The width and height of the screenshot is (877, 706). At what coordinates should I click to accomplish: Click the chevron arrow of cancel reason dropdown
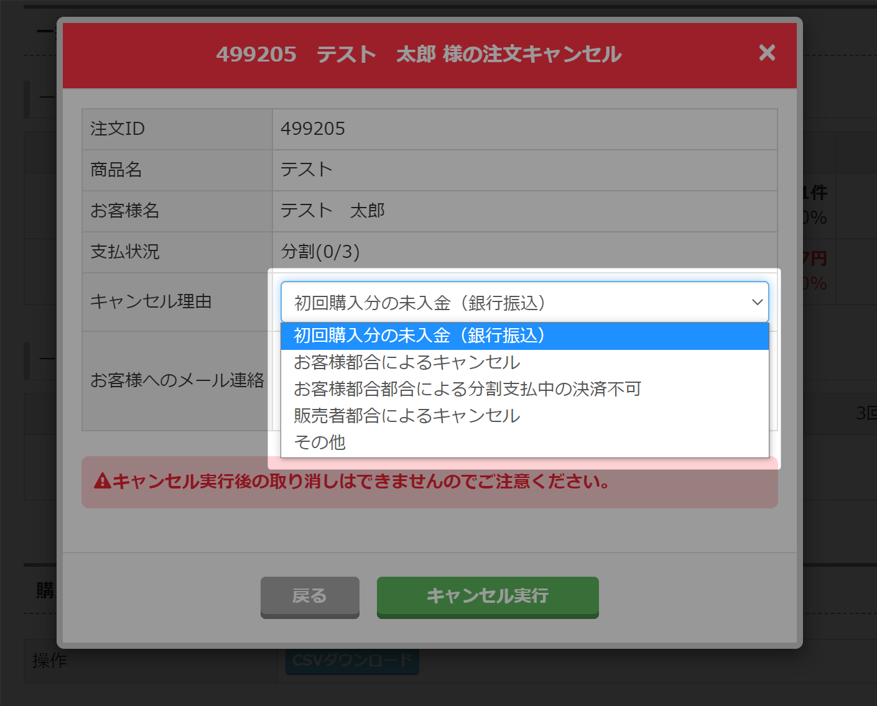coord(757,303)
